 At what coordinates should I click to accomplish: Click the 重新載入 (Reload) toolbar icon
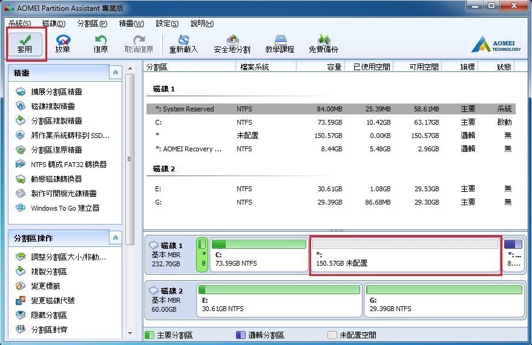pyautogui.click(x=183, y=44)
